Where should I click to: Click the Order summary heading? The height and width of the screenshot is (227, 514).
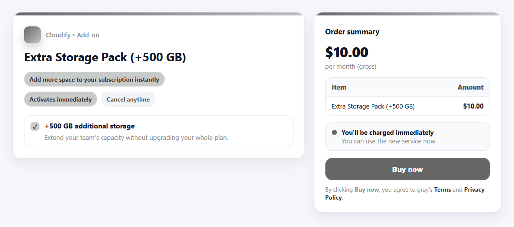(352, 32)
